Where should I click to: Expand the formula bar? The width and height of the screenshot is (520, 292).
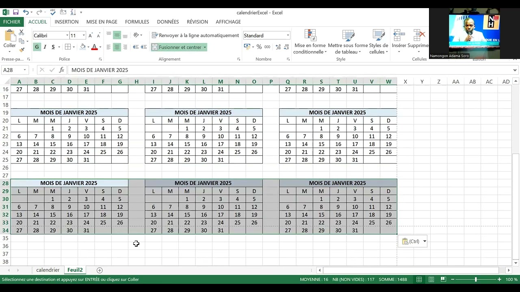tap(515, 70)
